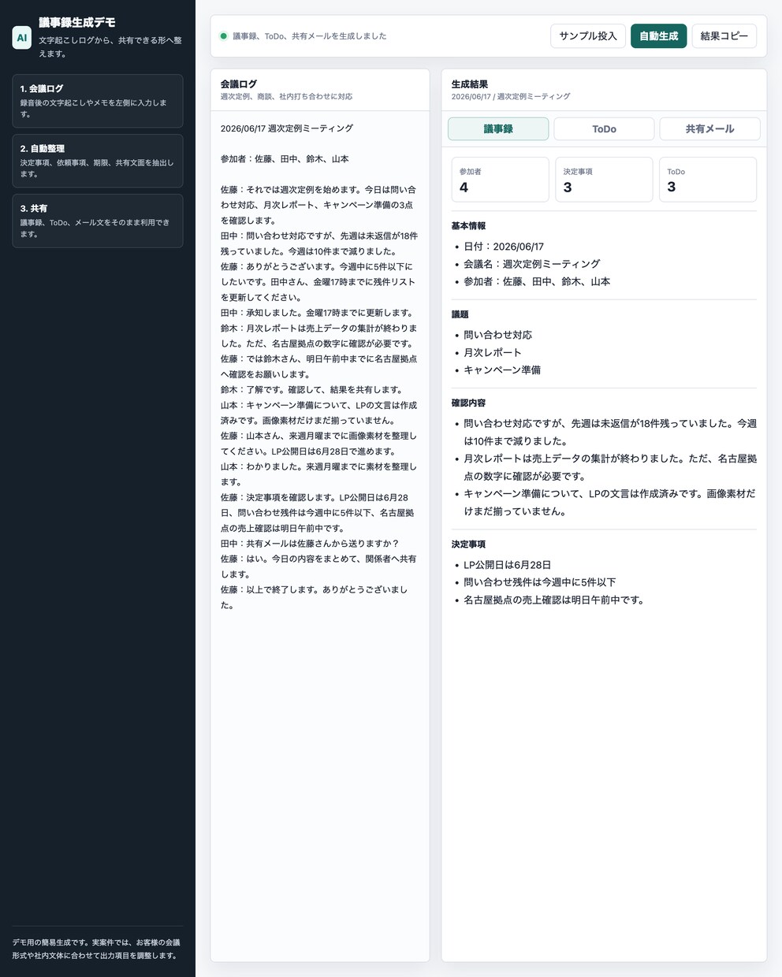
Task: Click the 基本情報 section heading
Action: (x=468, y=226)
